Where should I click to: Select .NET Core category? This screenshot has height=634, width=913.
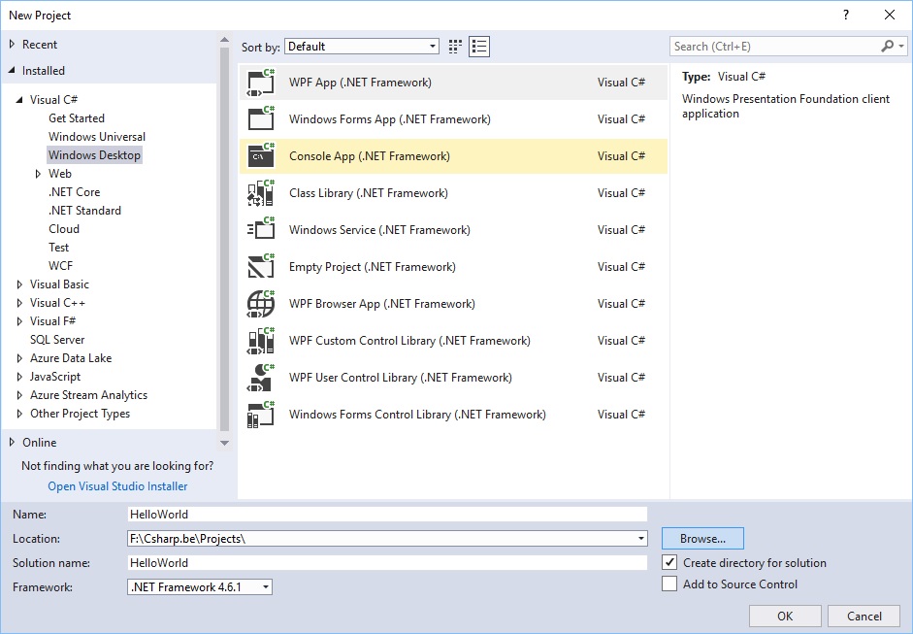pyautogui.click(x=74, y=191)
